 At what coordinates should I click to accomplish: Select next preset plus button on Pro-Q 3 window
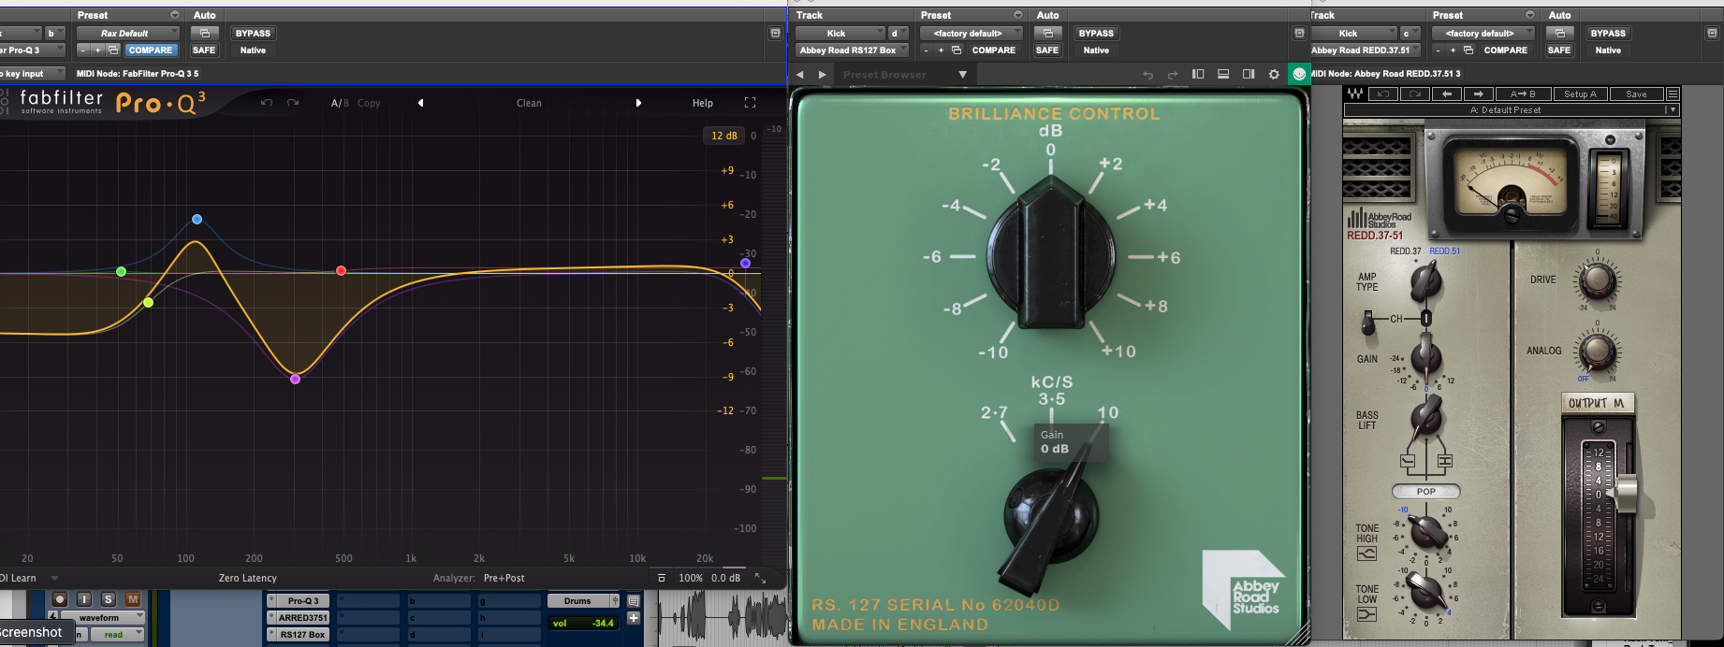point(97,50)
